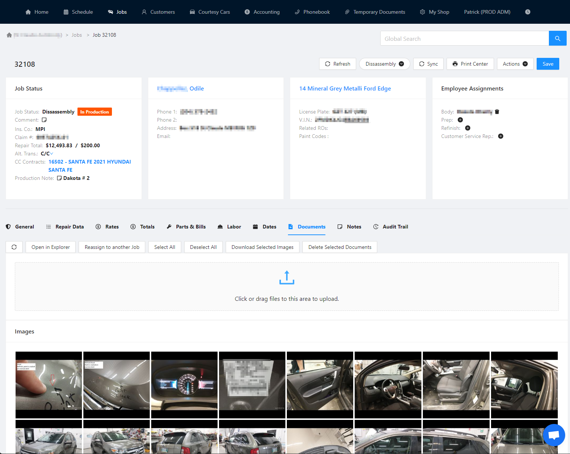570x454 pixels.
Task: Add a Prep employee assignment
Action: click(x=460, y=120)
